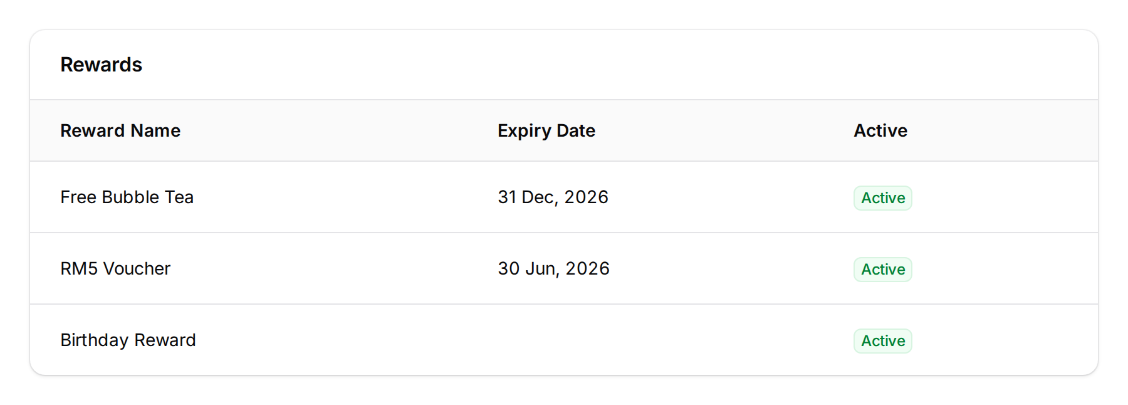Open the Birthday Reward entry
Image resolution: width=1128 pixels, height=405 pixels.
tap(128, 340)
